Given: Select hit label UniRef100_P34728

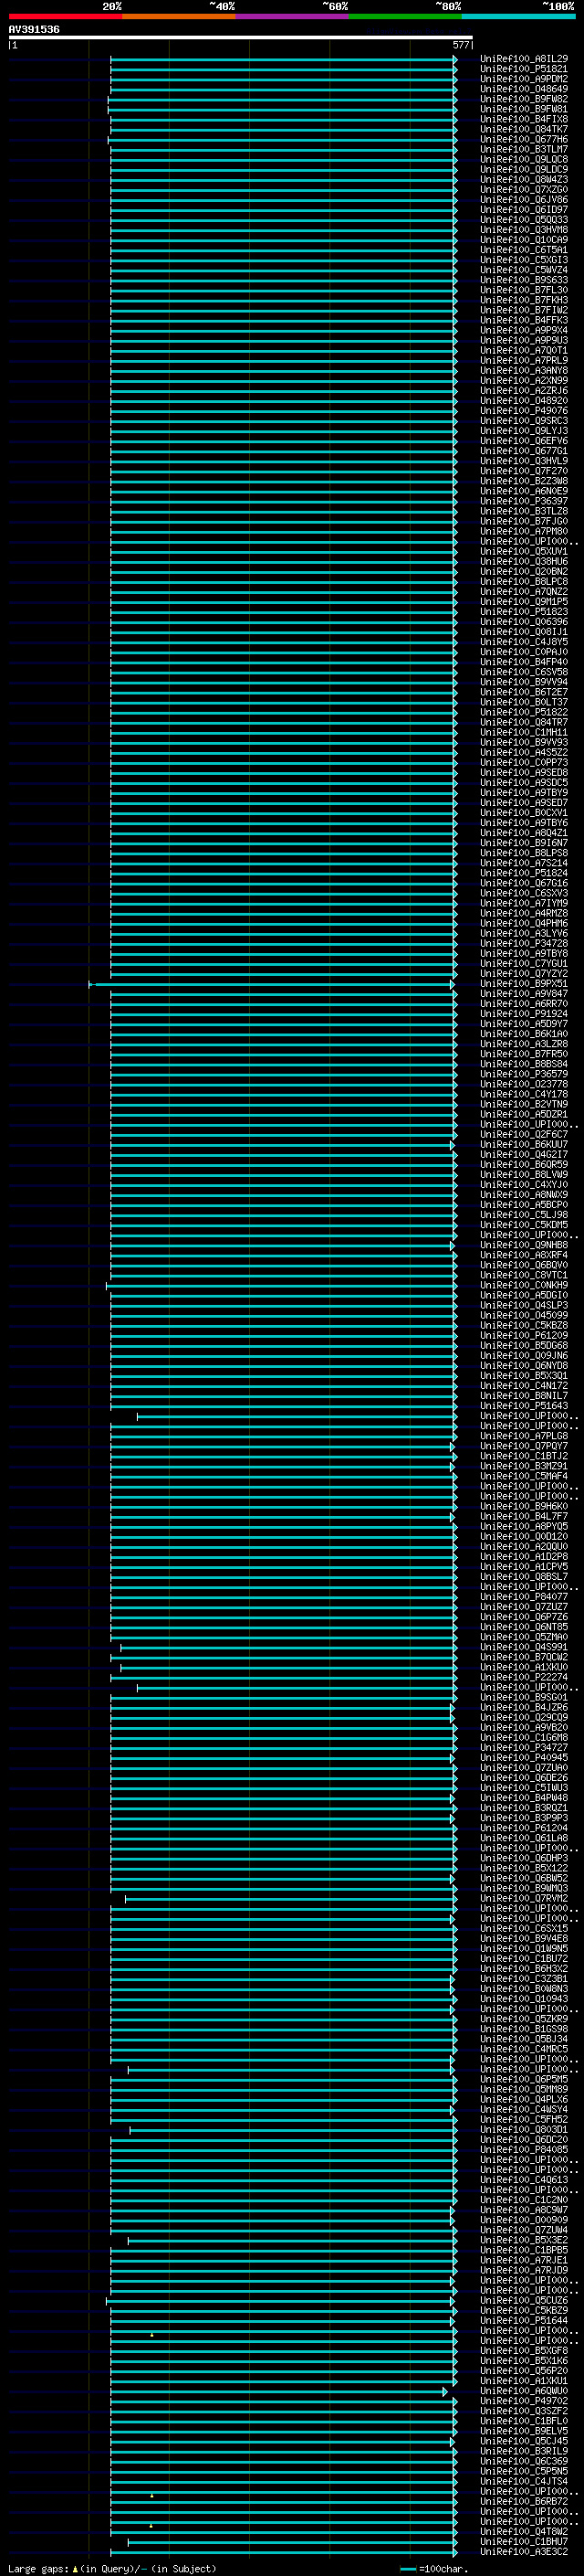Looking at the screenshot, I should (x=524, y=944).
